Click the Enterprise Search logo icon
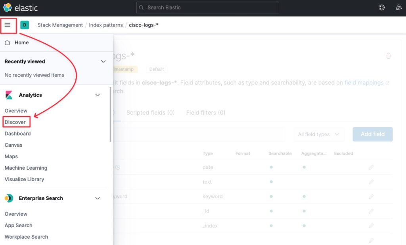Image resolution: width=406 pixels, height=245 pixels. (x=9, y=198)
